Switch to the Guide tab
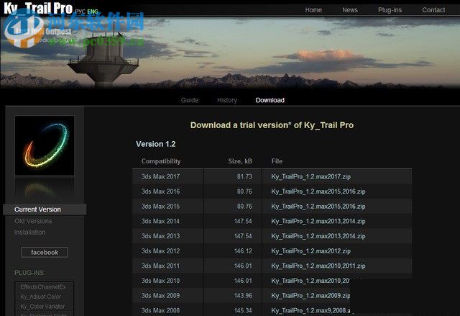Viewport: 460px width, 316px height. (190, 100)
